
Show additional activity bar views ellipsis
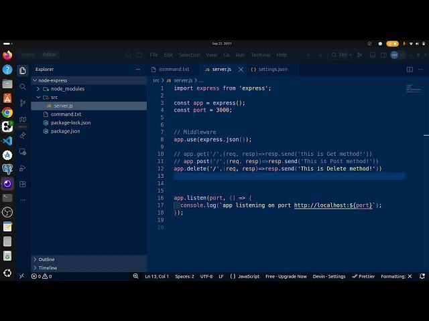coord(23,200)
